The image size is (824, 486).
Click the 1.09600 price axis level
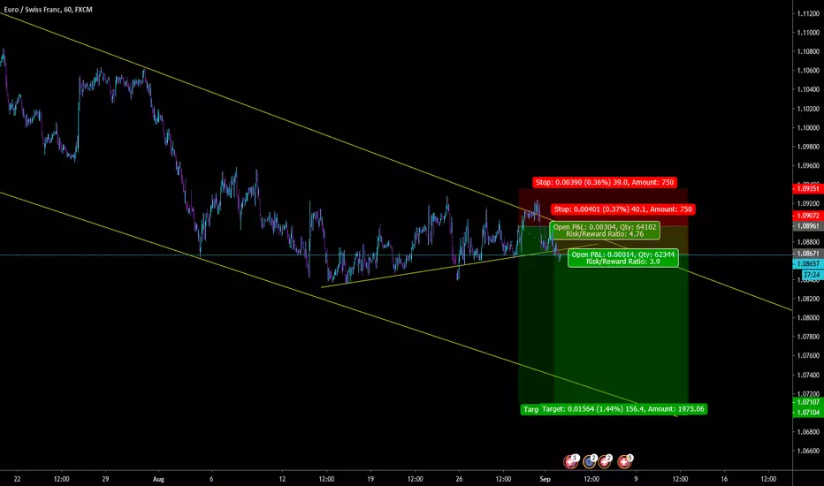(x=808, y=165)
